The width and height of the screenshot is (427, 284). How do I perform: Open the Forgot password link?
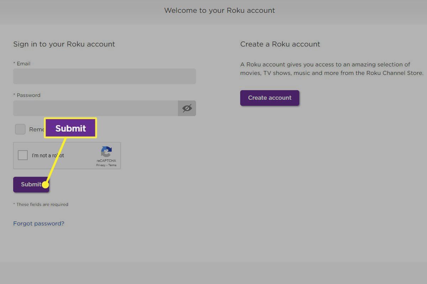coord(38,223)
